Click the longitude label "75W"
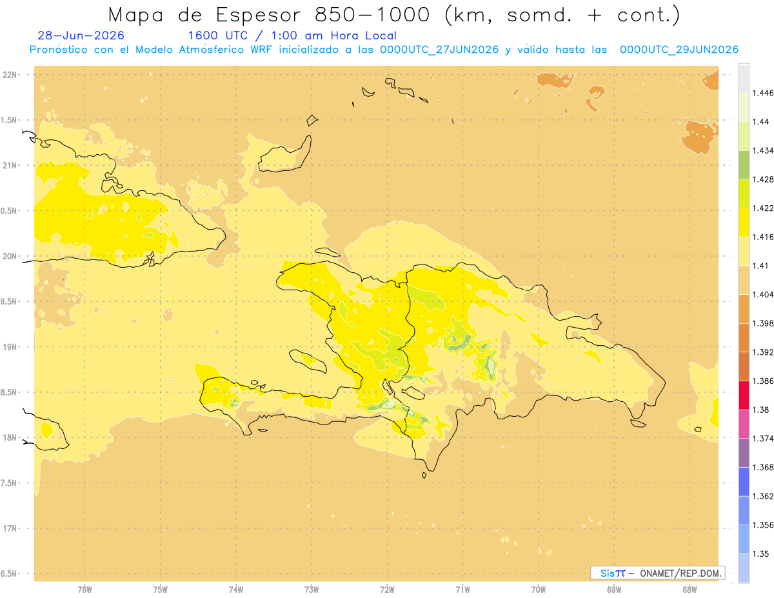Viewport: 774px width, 598px height. [x=160, y=589]
